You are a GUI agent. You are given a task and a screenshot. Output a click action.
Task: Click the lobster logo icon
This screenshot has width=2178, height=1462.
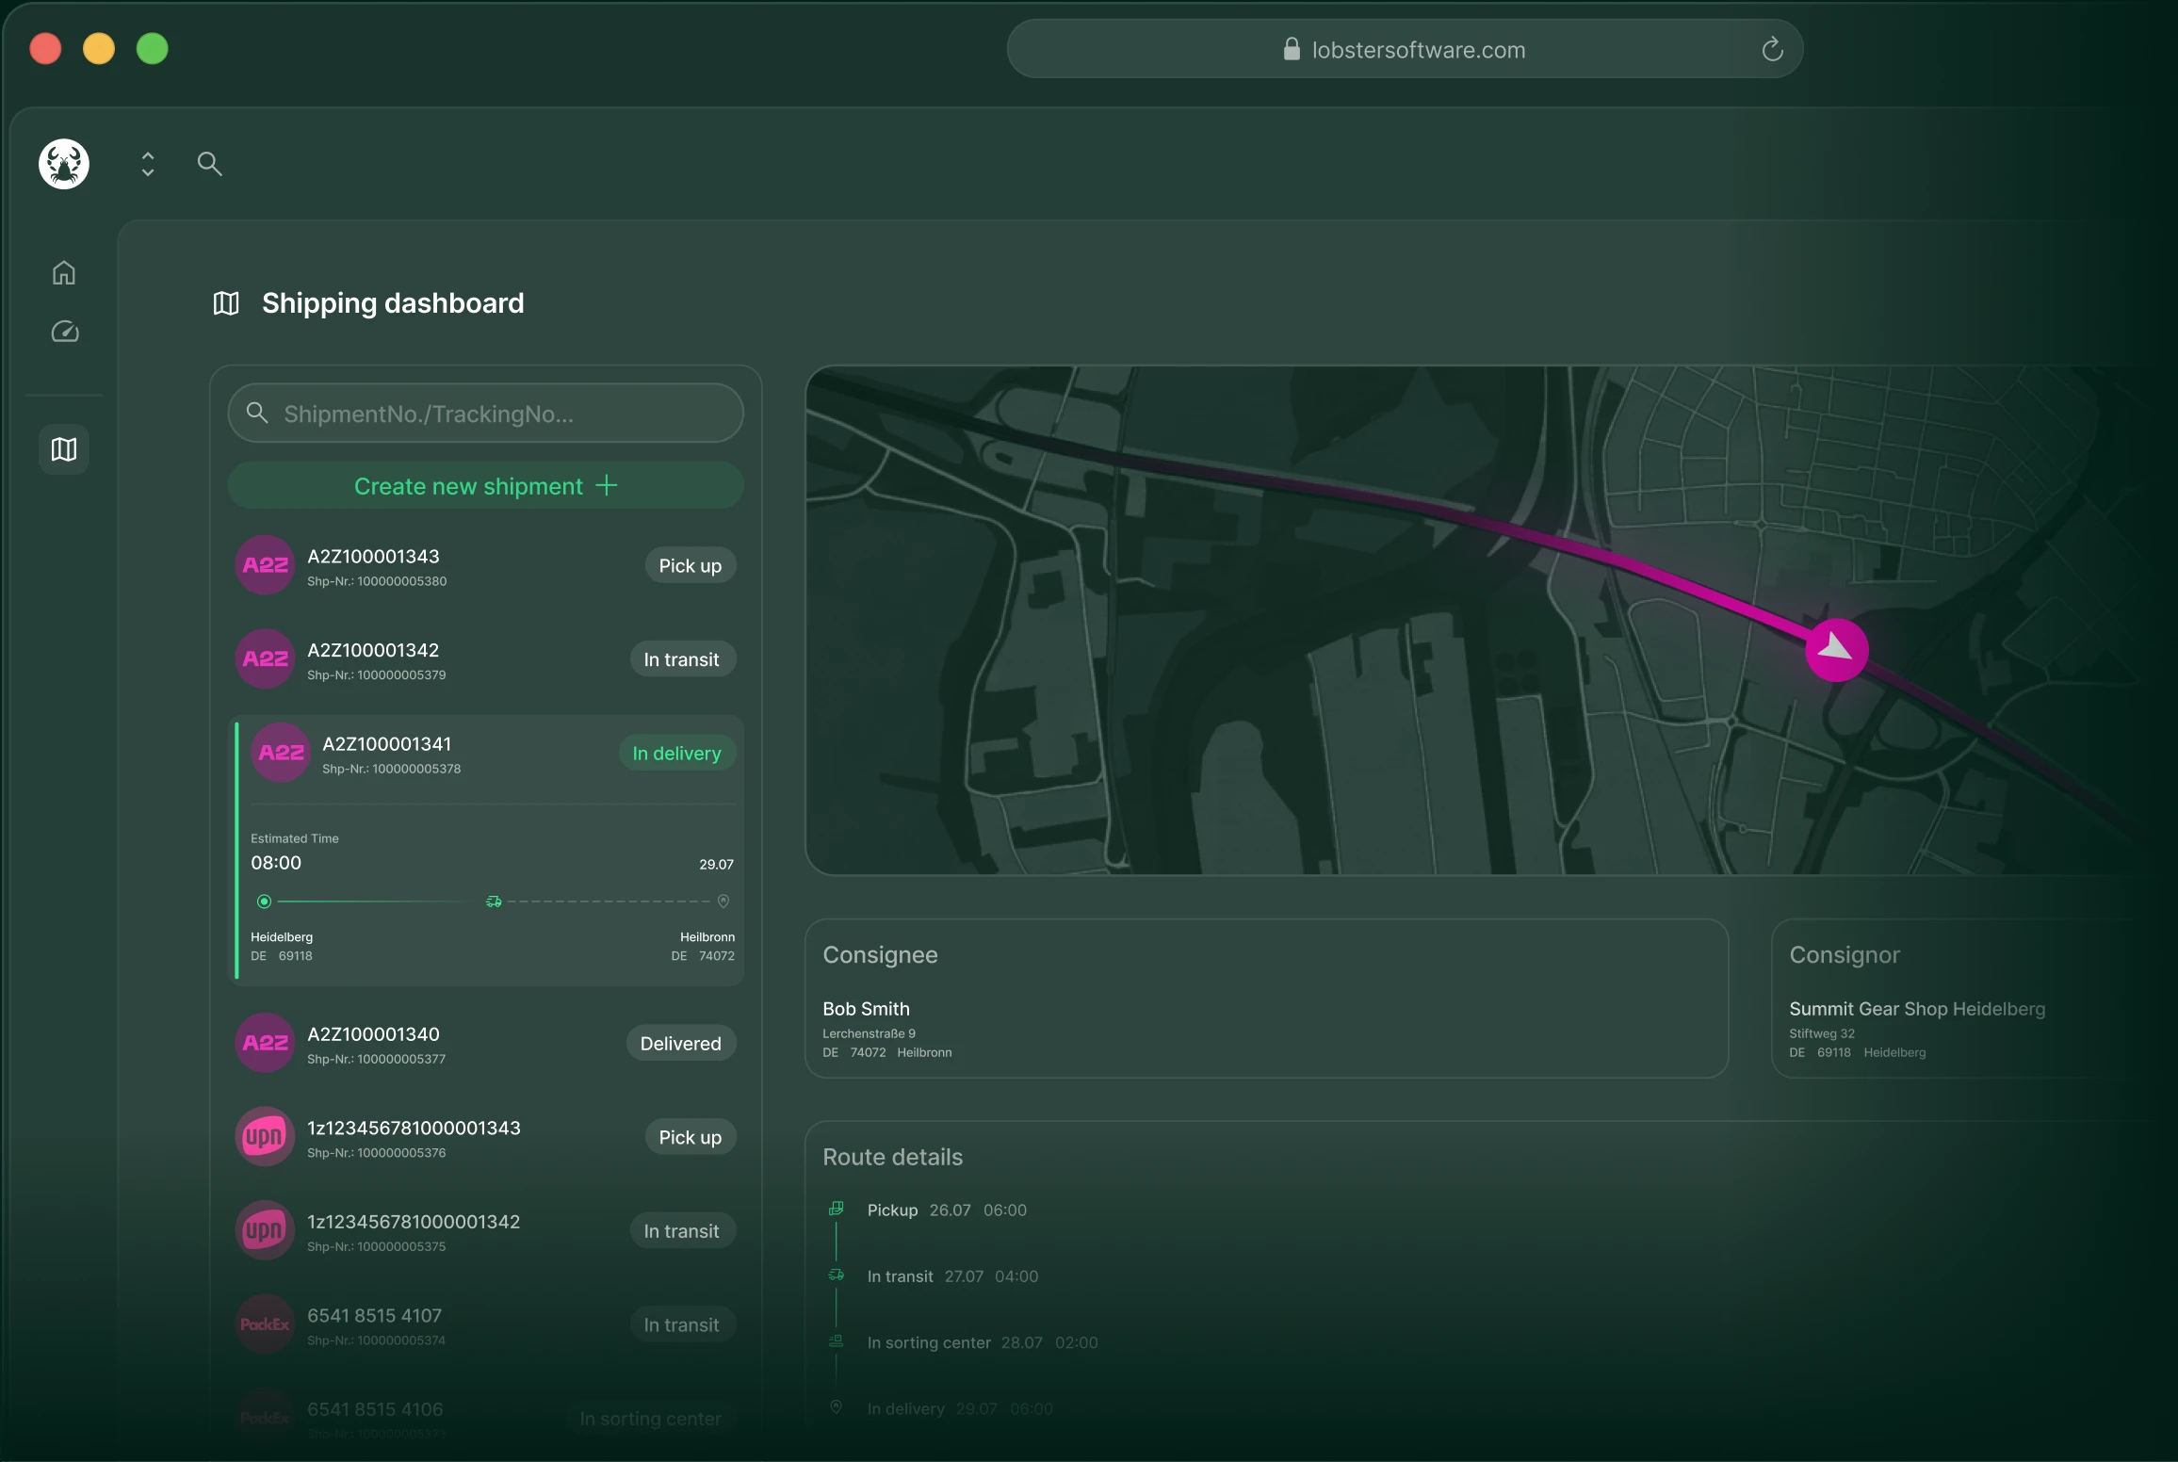(x=64, y=164)
